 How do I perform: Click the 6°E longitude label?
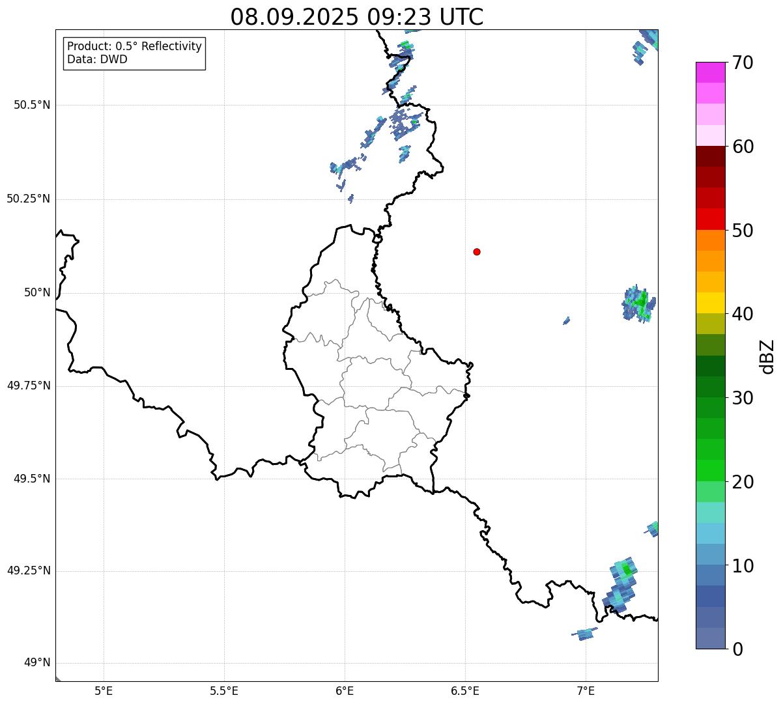click(x=345, y=691)
